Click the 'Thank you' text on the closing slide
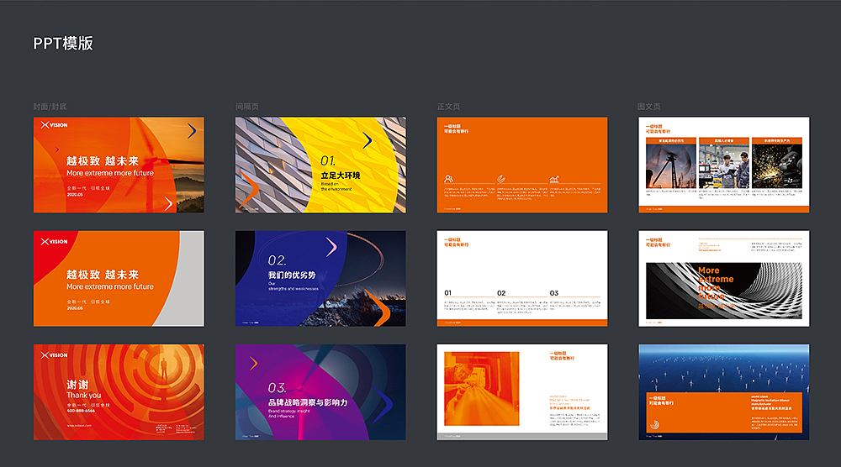Viewport: 841px width, 467px height. [83, 396]
